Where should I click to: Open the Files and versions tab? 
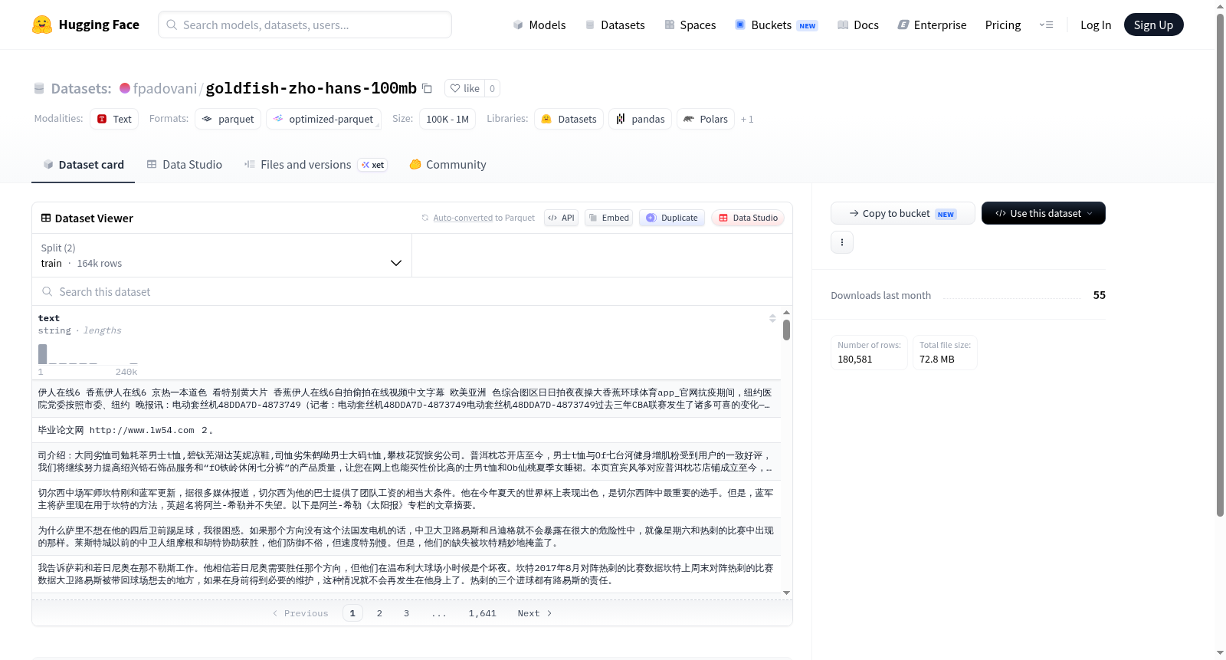(316, 165)
